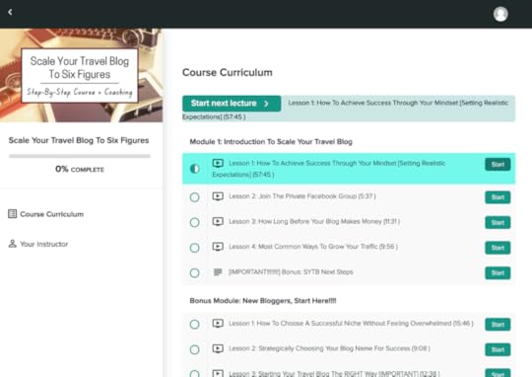
Task: Click video icon for Join The Private Facebook Group
Action: [x=218, y=196]
